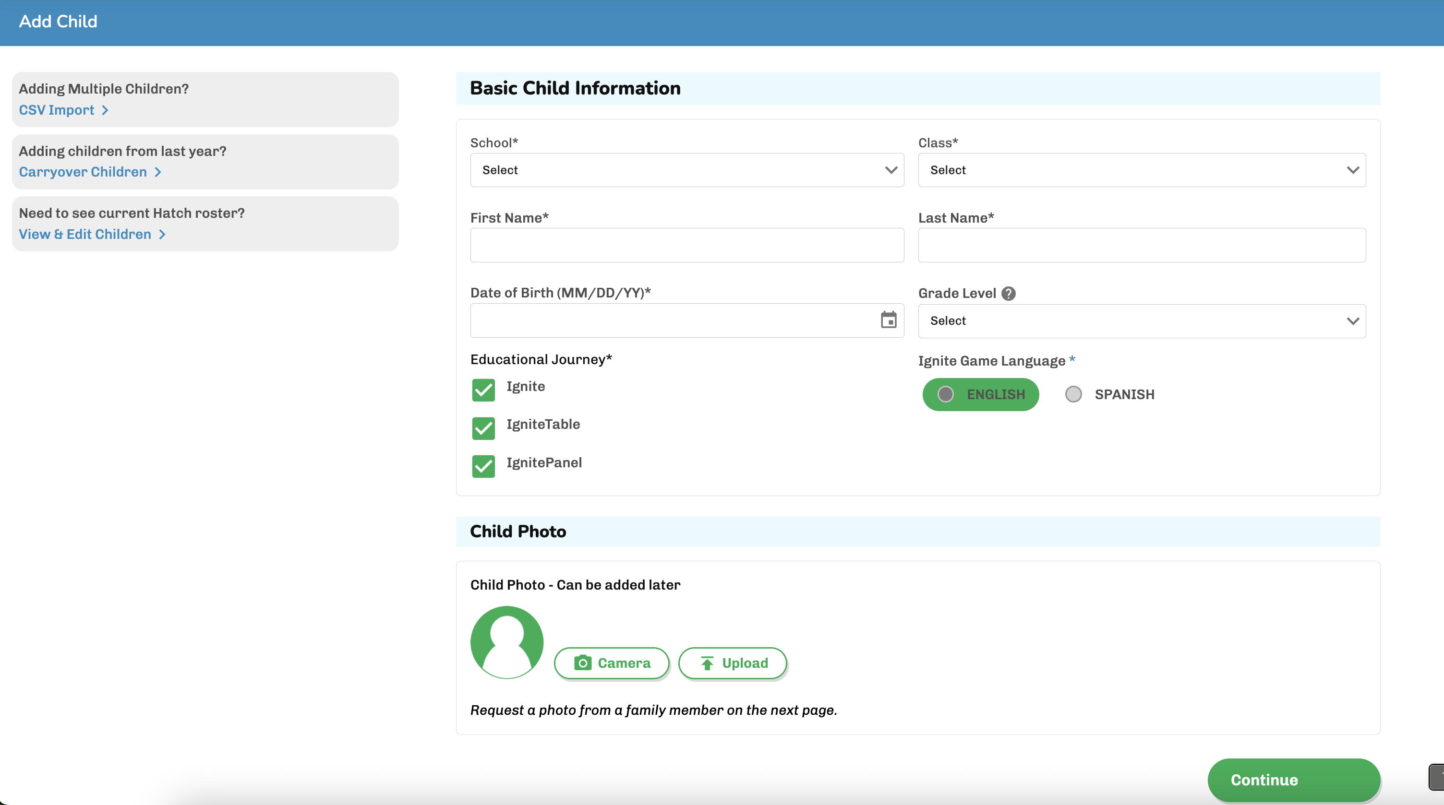Image resolution: width=1444 pixels, height=805 pixels.
Task: Click 'Adding Multiple Children?' text
Action: coord(104,88)
